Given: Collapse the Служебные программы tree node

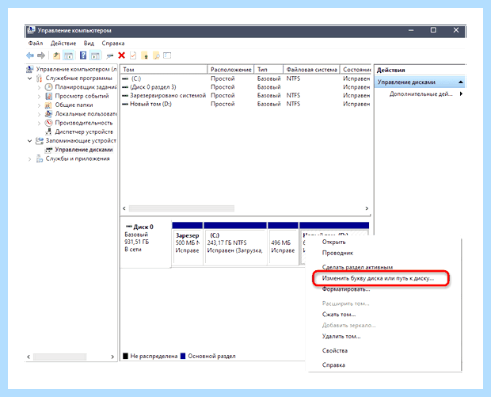Looking at the screenshot, I should [x=30, y=78].
